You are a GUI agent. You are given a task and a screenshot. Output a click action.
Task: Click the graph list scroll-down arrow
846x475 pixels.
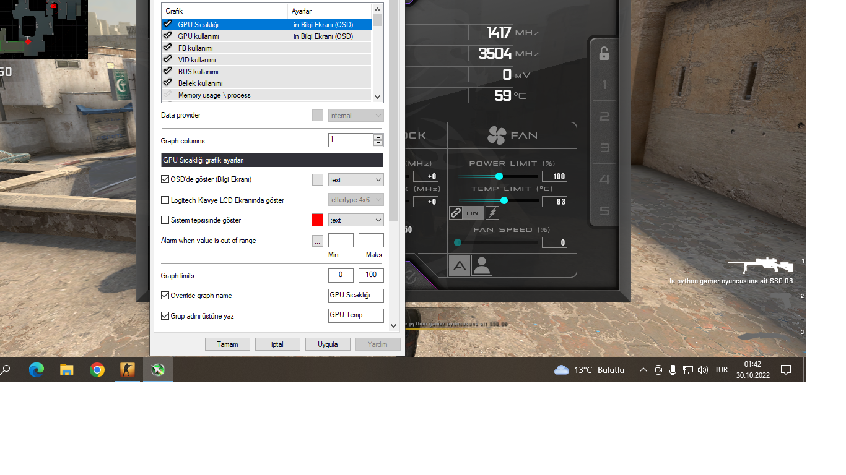click(x=378, y=96)
